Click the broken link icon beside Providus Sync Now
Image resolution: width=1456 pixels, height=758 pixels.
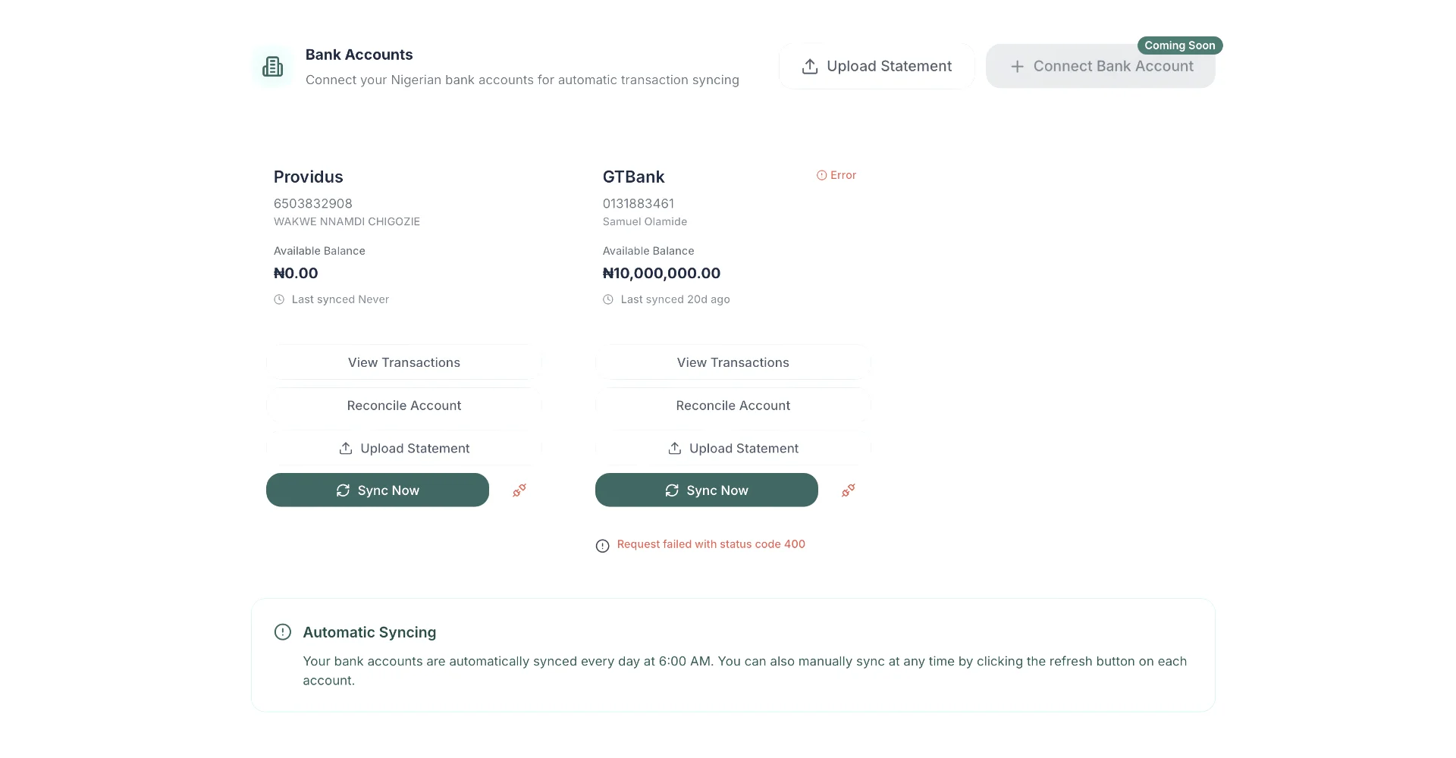pos(519,490)
